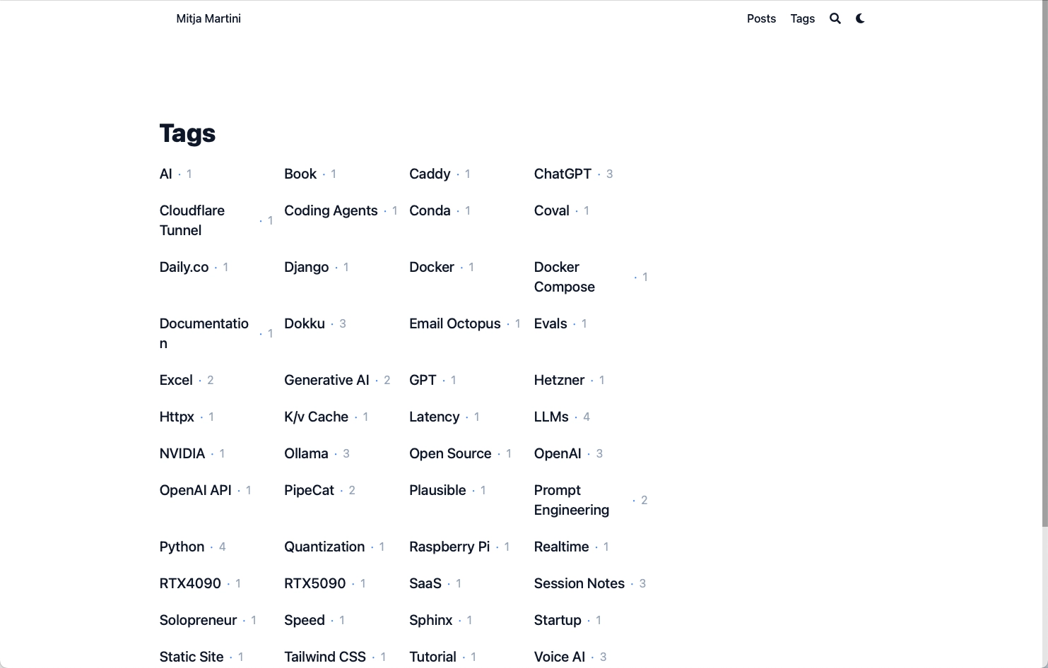
Task: Open the Coding Agents tag
Action: coord(331,210)
